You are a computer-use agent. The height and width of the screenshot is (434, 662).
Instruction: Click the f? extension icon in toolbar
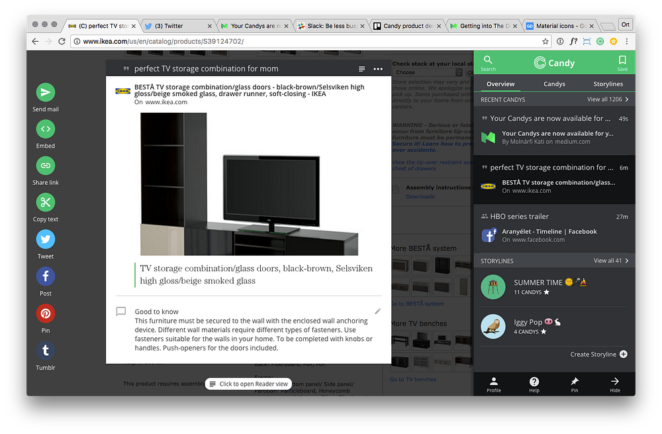click(573, 42)
